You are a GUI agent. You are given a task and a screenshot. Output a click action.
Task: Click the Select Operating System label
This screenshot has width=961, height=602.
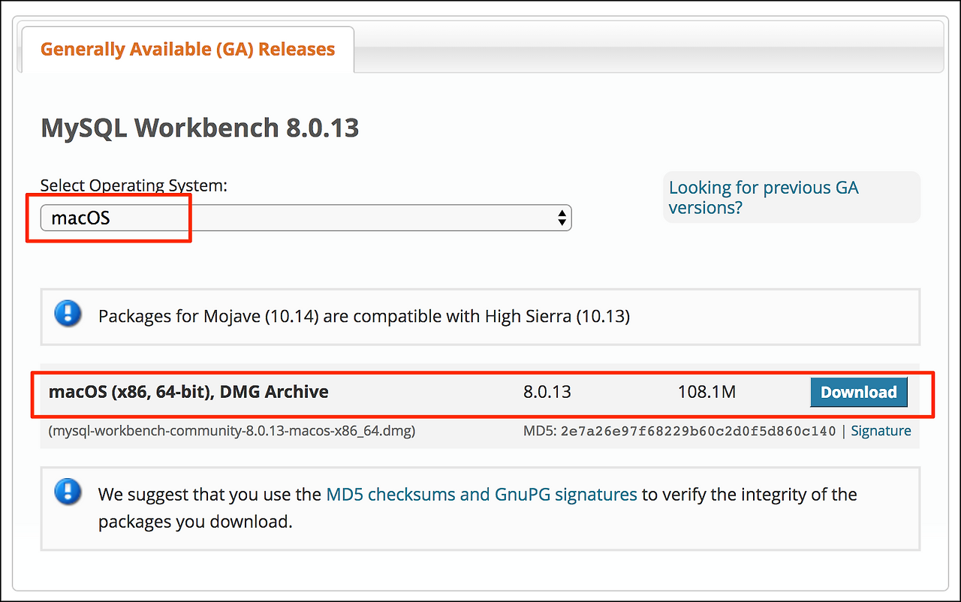(x=134, y=185)
